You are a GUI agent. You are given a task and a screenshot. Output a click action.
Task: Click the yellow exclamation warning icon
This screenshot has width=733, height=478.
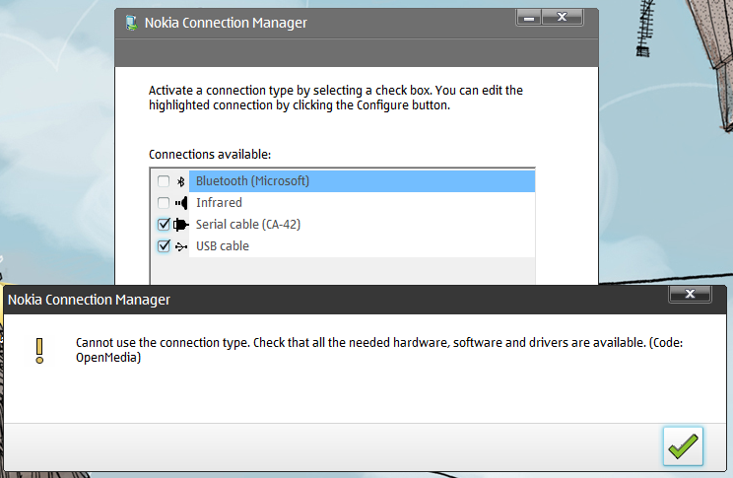(39, 351)
